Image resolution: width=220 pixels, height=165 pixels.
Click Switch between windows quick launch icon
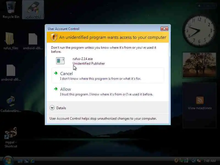click(x=26, y=161)
